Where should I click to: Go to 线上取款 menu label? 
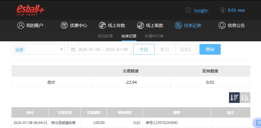click(155, 26)
